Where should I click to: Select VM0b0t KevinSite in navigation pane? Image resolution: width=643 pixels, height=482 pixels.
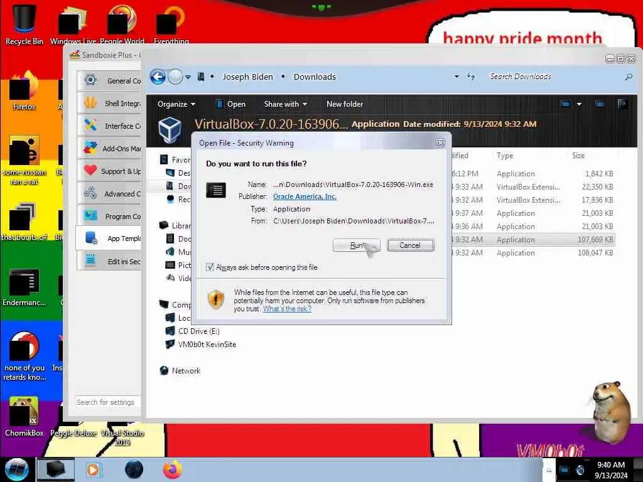(201, 345)
